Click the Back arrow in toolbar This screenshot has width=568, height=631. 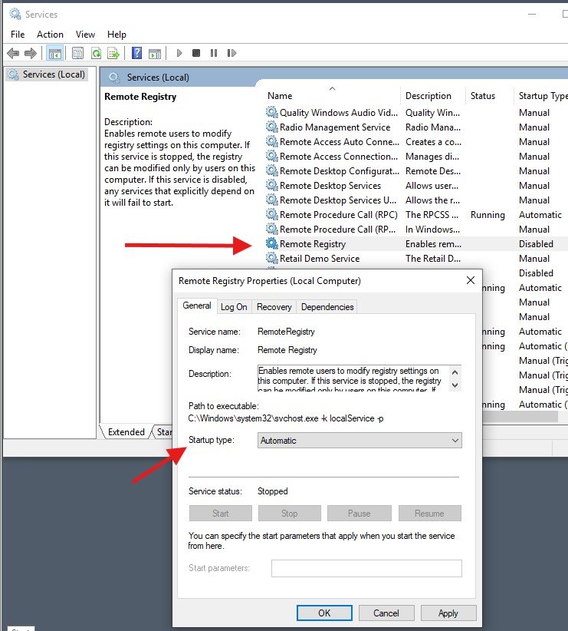tap(13, 53)
